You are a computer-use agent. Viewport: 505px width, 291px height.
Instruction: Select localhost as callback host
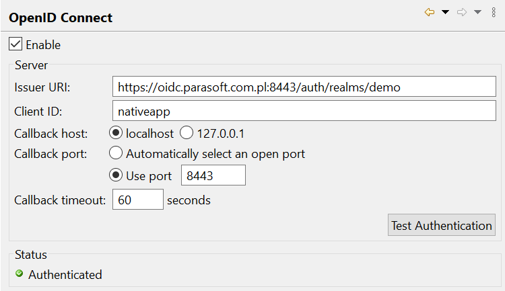coord(116,133)
